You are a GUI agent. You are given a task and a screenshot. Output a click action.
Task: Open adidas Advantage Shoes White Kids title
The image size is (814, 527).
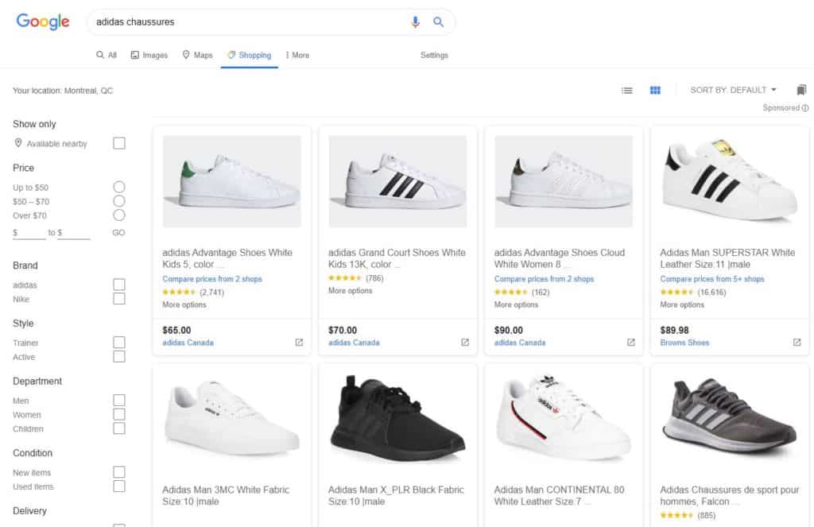[x=227, y=258]
